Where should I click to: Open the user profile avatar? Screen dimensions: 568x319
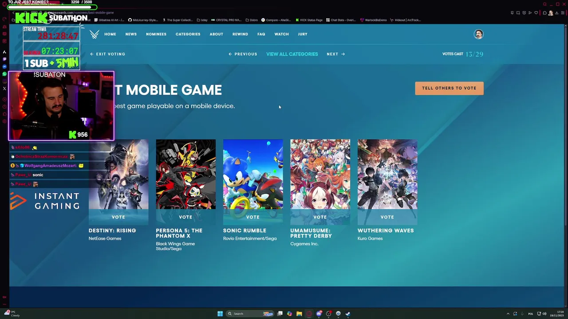pos(478,34)
